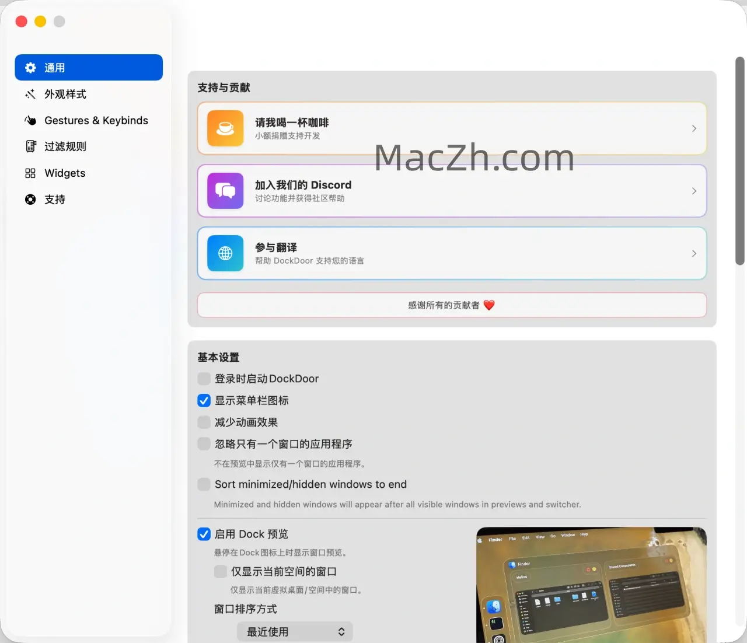Click the Dock preview thumbnail image

[591, 585]
